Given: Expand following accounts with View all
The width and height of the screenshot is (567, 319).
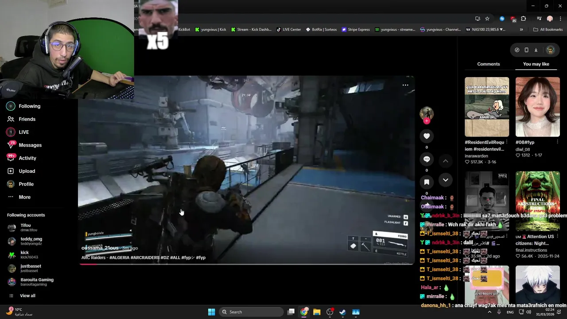Looking at the screenshot, I should tap(22, 296).
